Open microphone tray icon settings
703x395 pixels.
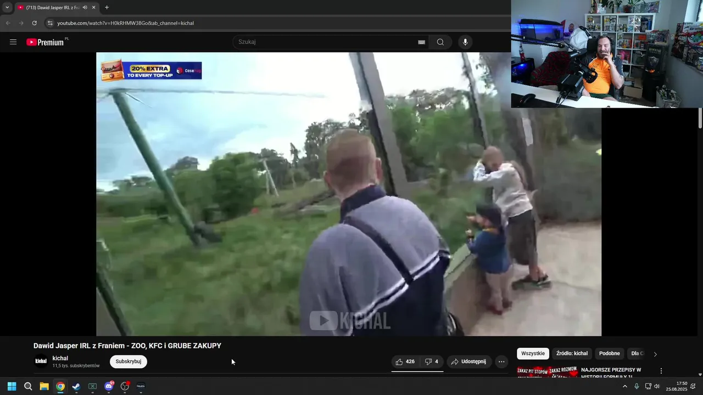637,386
